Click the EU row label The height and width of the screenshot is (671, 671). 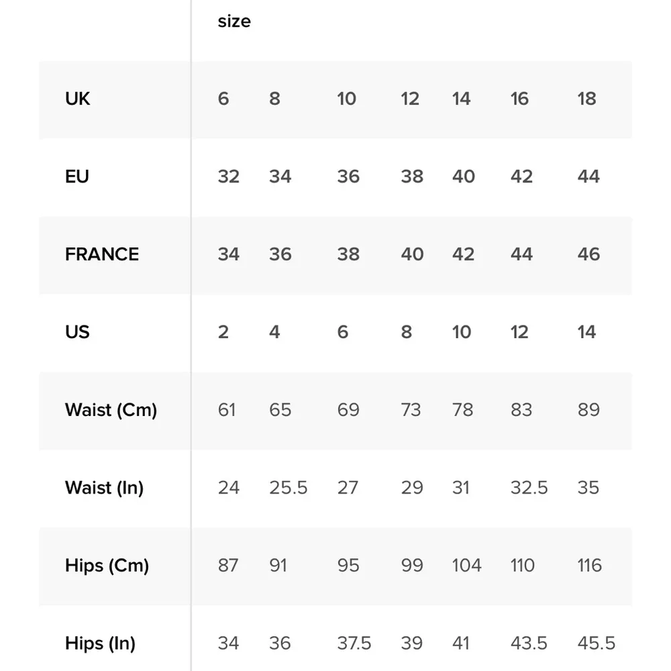(x=77, y=176)
